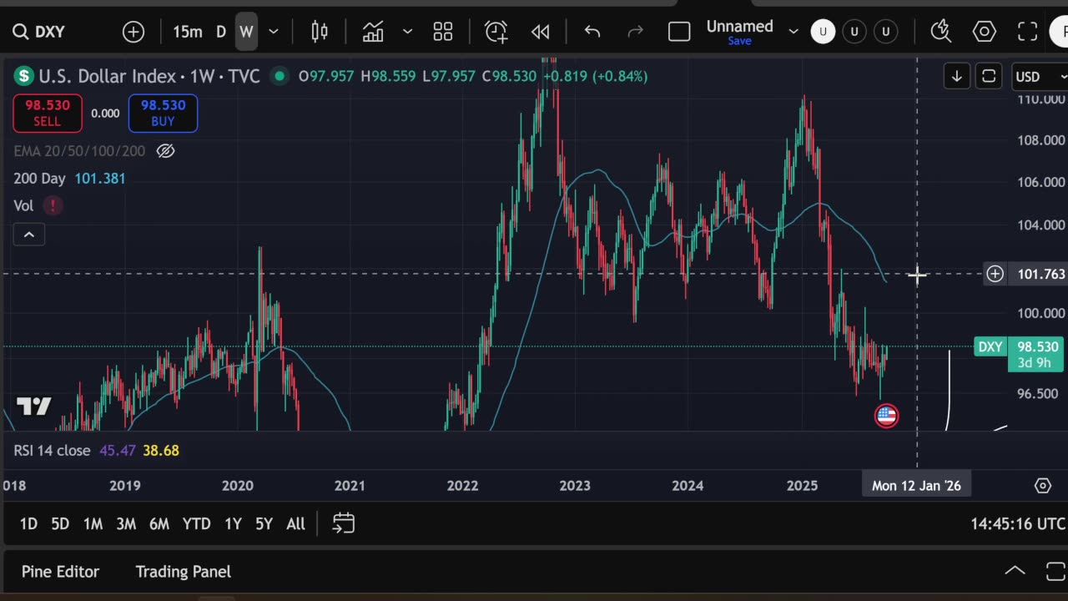This screenshot has width=1068, height=601.
Task: Expand the indicators favorites dropdown
Action: point(407,32)
